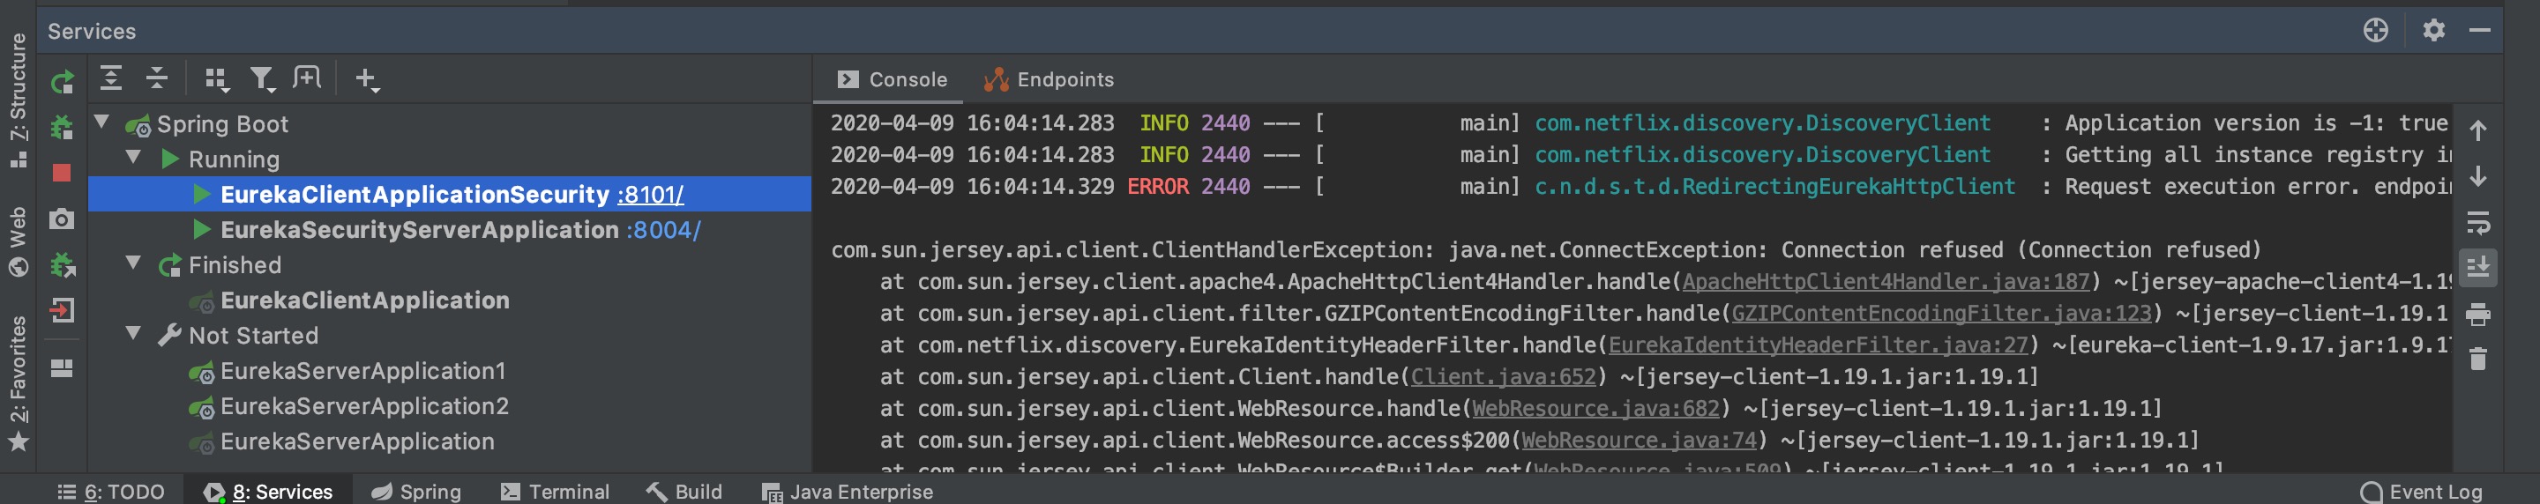2540x504 pixels.
Task: Toggle the Filter services option
Action: coord(261,78)
